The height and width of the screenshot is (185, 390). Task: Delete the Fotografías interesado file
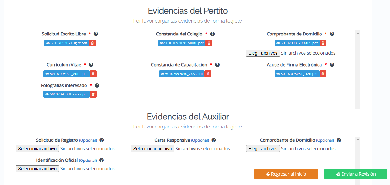[93, 94]
